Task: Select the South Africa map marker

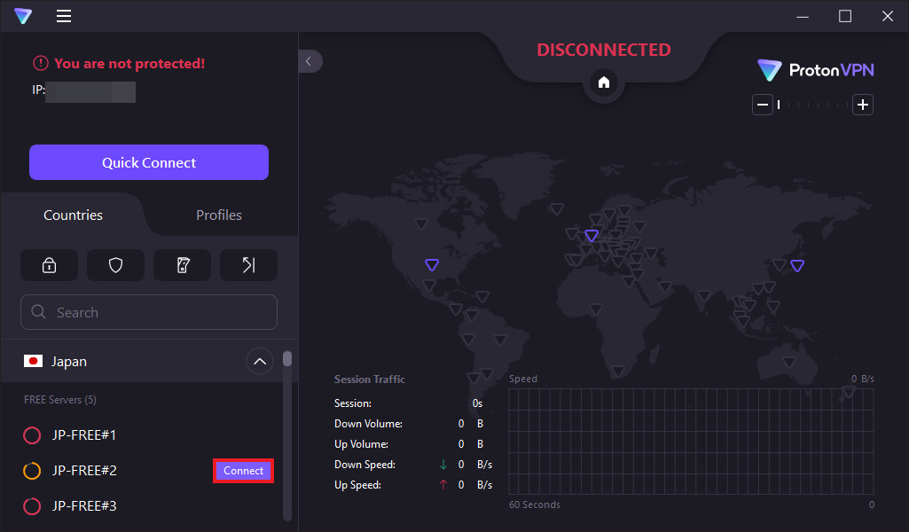Action: (x=618, y=371)
